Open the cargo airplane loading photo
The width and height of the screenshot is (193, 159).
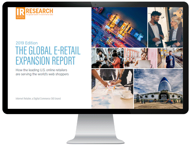coord(158,89)
